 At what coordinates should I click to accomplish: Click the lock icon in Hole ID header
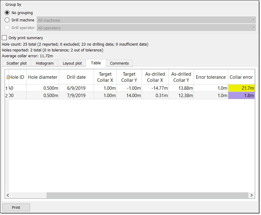8,77
